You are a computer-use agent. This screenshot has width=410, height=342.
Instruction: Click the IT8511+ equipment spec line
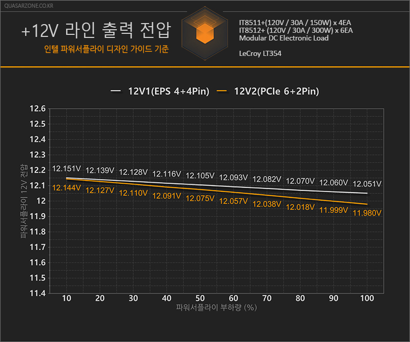(x=295, y=23)
